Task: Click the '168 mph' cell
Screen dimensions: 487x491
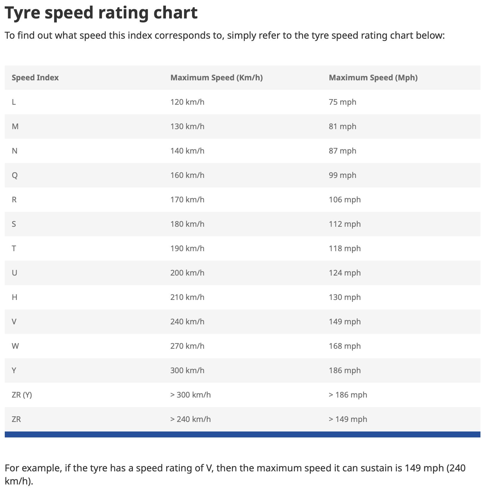Action: (345, 346)
